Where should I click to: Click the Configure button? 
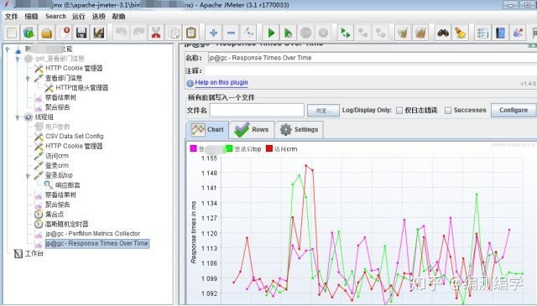tap(514, 110)
